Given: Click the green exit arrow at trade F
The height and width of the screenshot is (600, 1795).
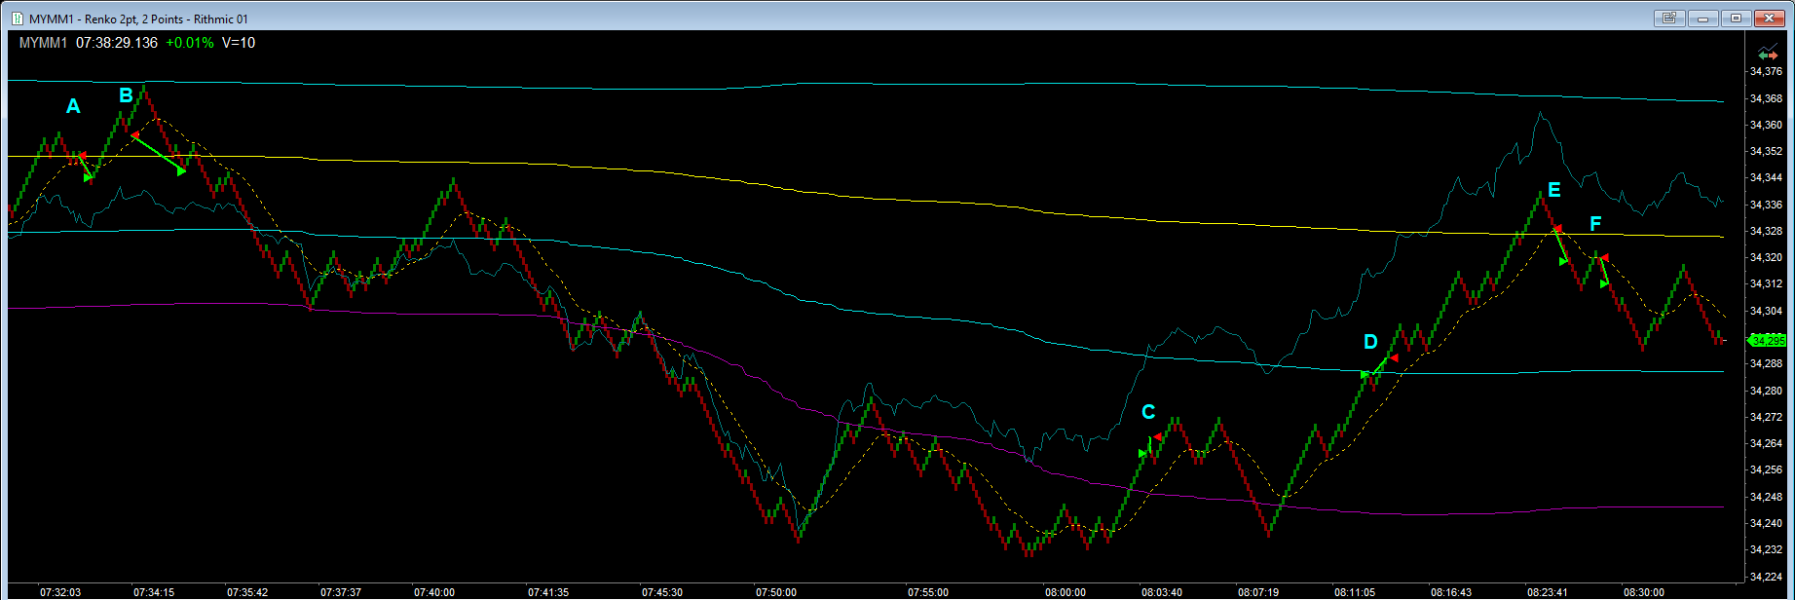Looking at the screenshot, I should [x=1604, y=283].
